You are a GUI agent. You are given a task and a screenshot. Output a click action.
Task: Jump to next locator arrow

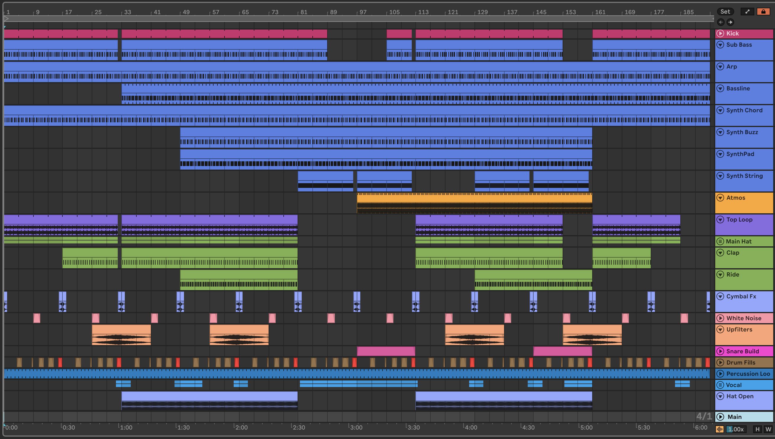tap(730, 22)
